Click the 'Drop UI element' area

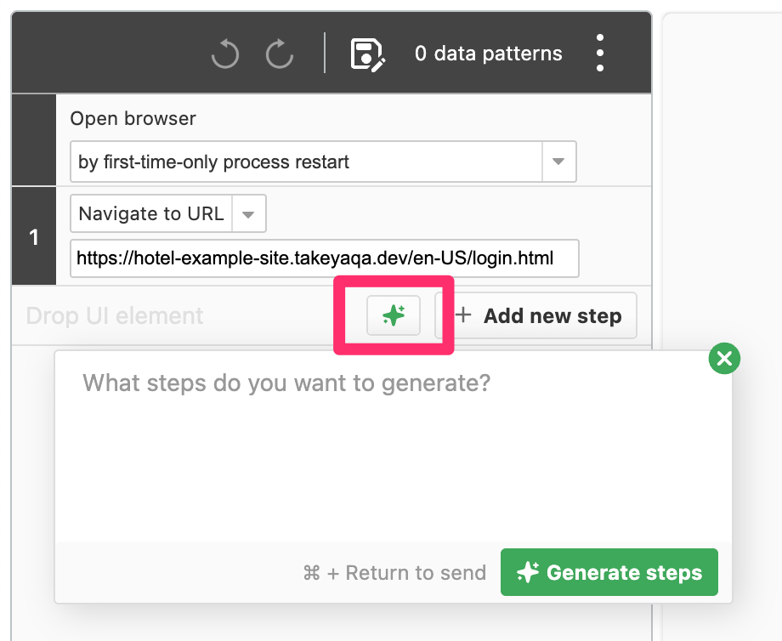point(115,315)
